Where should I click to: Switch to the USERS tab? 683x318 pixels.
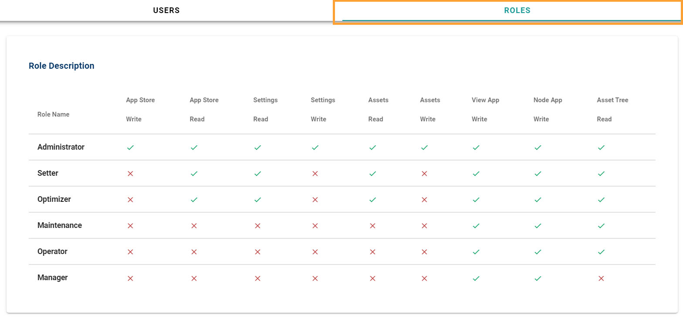(x=166, y=10)
